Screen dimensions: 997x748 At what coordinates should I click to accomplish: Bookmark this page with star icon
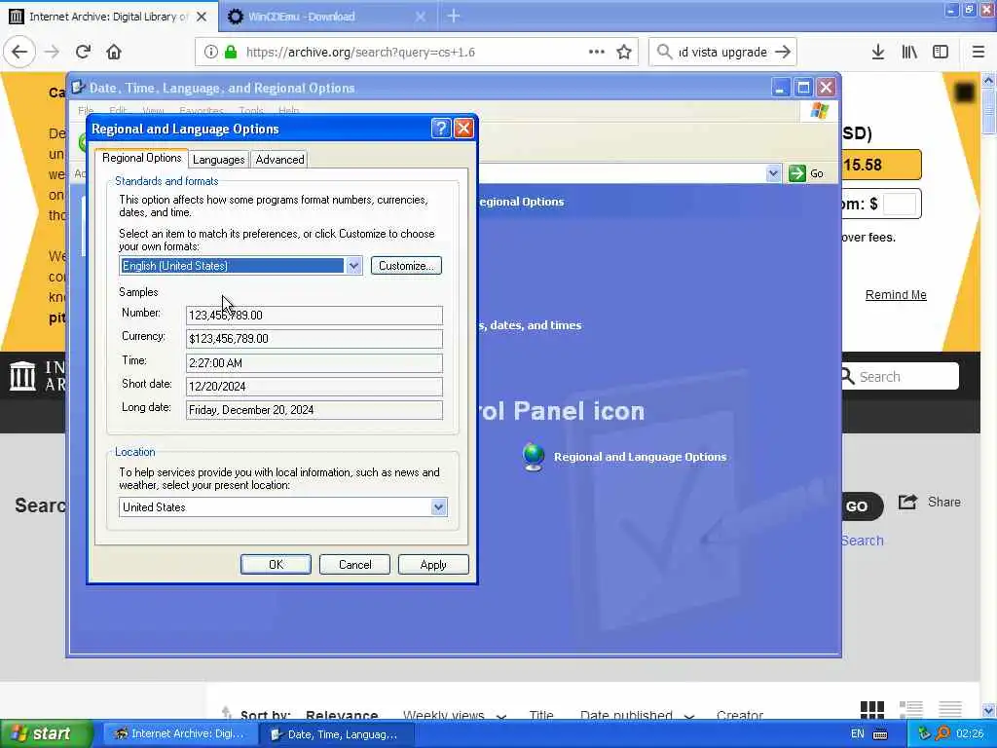(x=624, y=53)
